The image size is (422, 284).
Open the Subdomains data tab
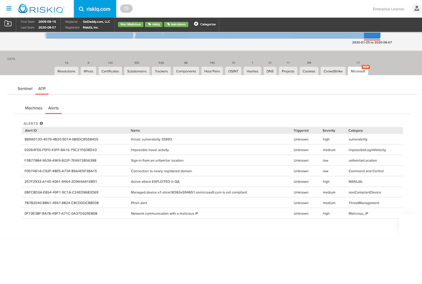pyautogui.click(x=137, y=71)
